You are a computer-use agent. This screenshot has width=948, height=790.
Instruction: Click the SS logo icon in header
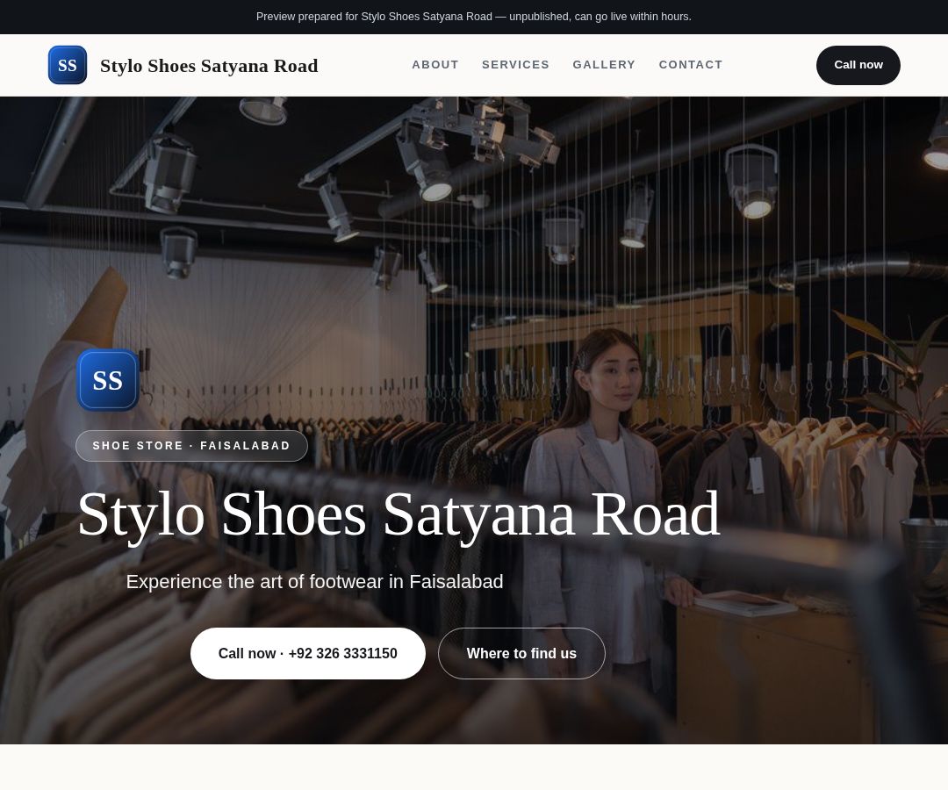click(x=67, y=65)
